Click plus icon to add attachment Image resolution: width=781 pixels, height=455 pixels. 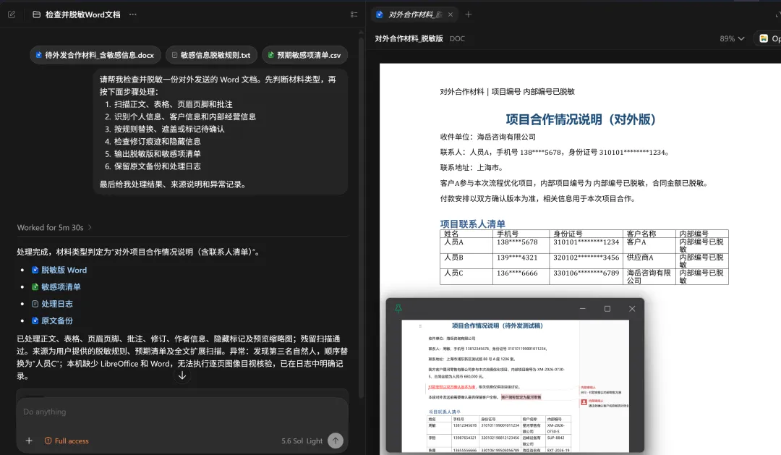[29, 441]
